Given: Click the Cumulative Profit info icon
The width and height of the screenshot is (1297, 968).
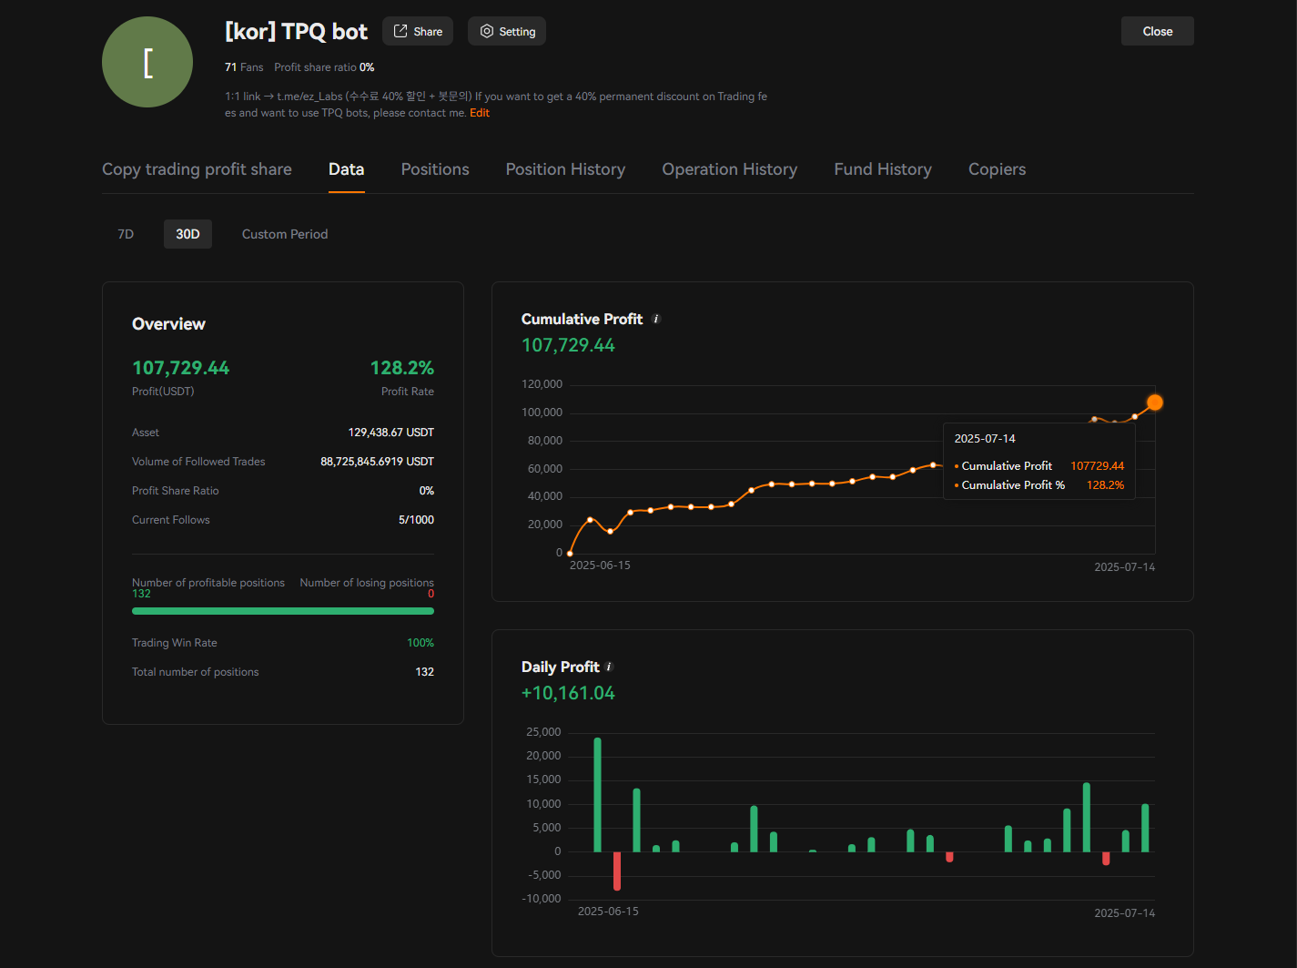Looking at the screenshot, I should pyautogui.click(x=656, y=320).
